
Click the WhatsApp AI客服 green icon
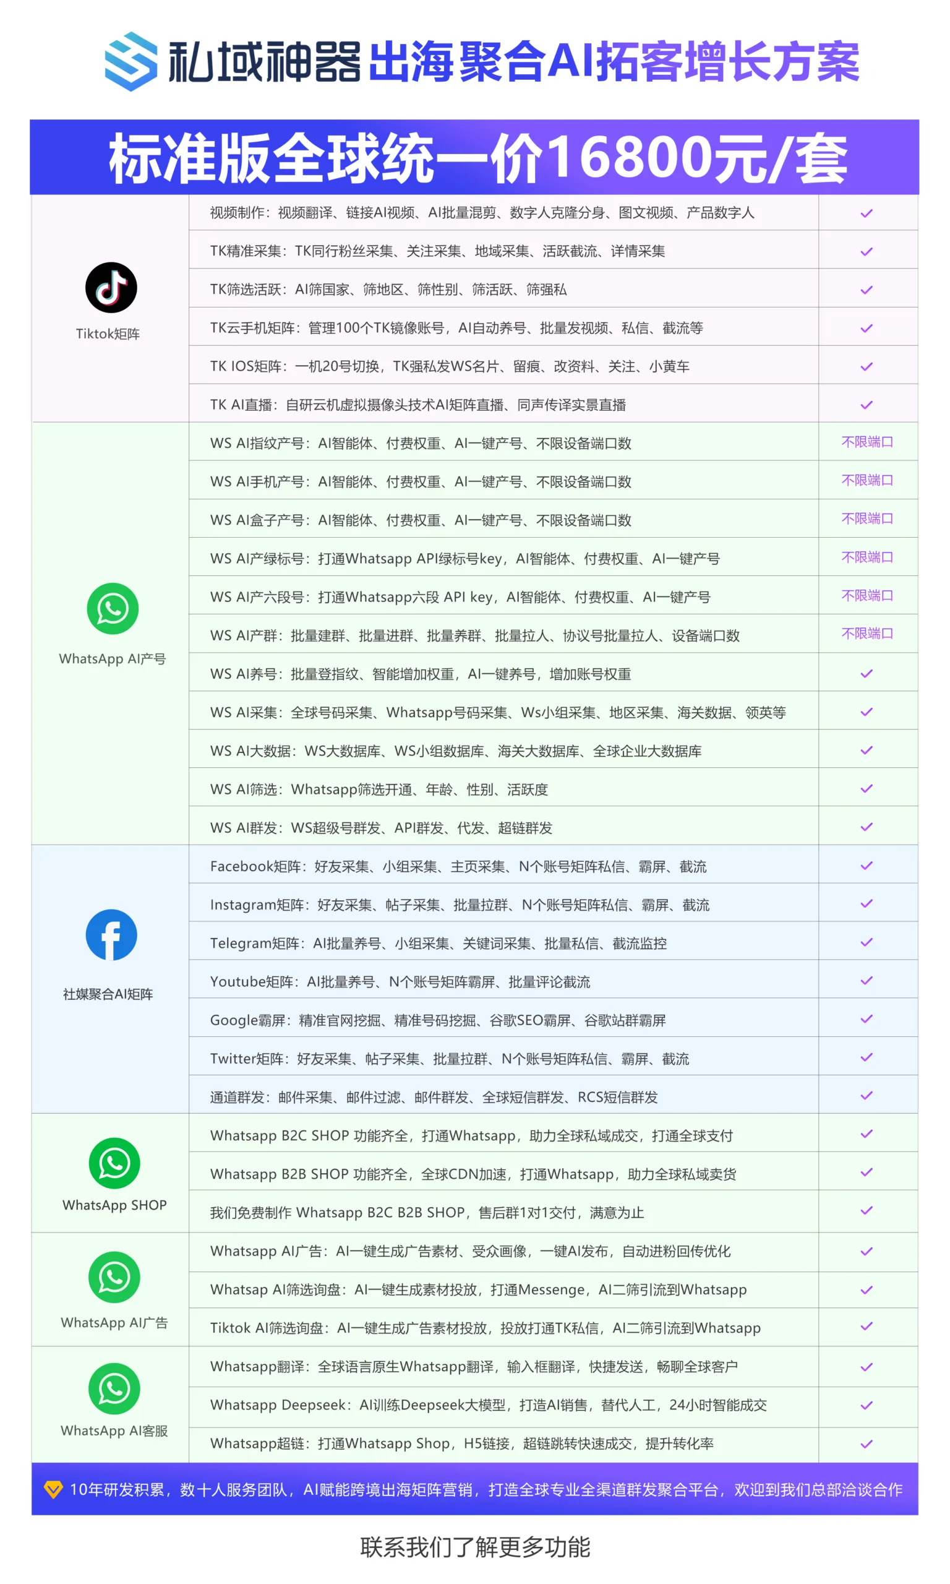point(114,1388)
